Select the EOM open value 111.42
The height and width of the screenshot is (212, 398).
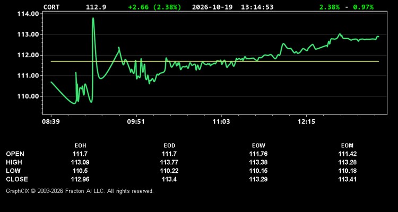click(347, 154)
